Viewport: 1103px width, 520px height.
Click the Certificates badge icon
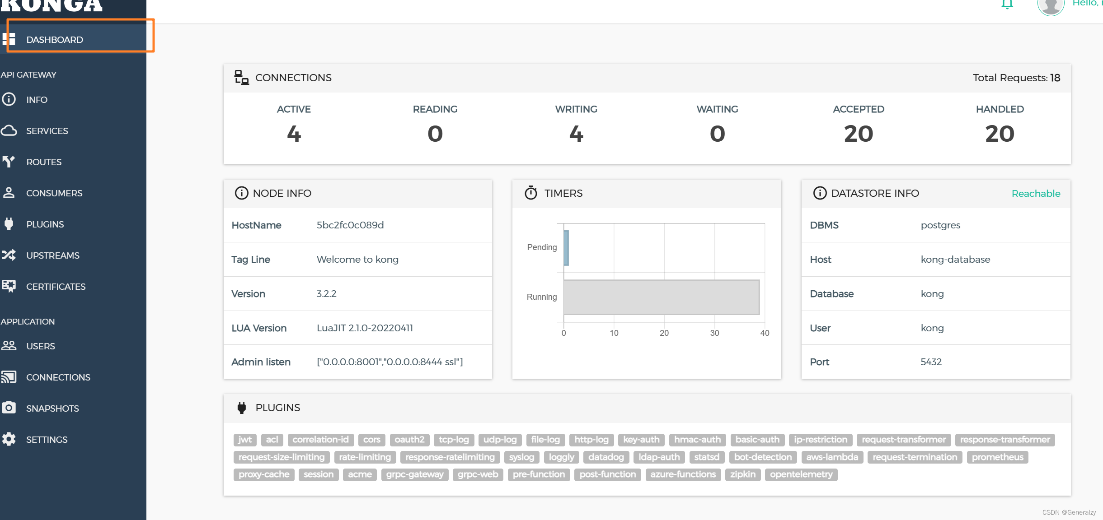(9, 286)
